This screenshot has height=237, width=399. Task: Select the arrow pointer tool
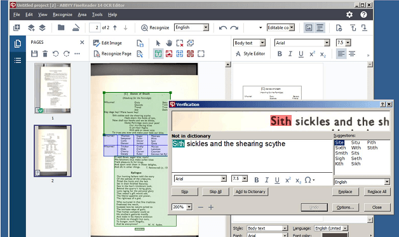pos(158,43)
